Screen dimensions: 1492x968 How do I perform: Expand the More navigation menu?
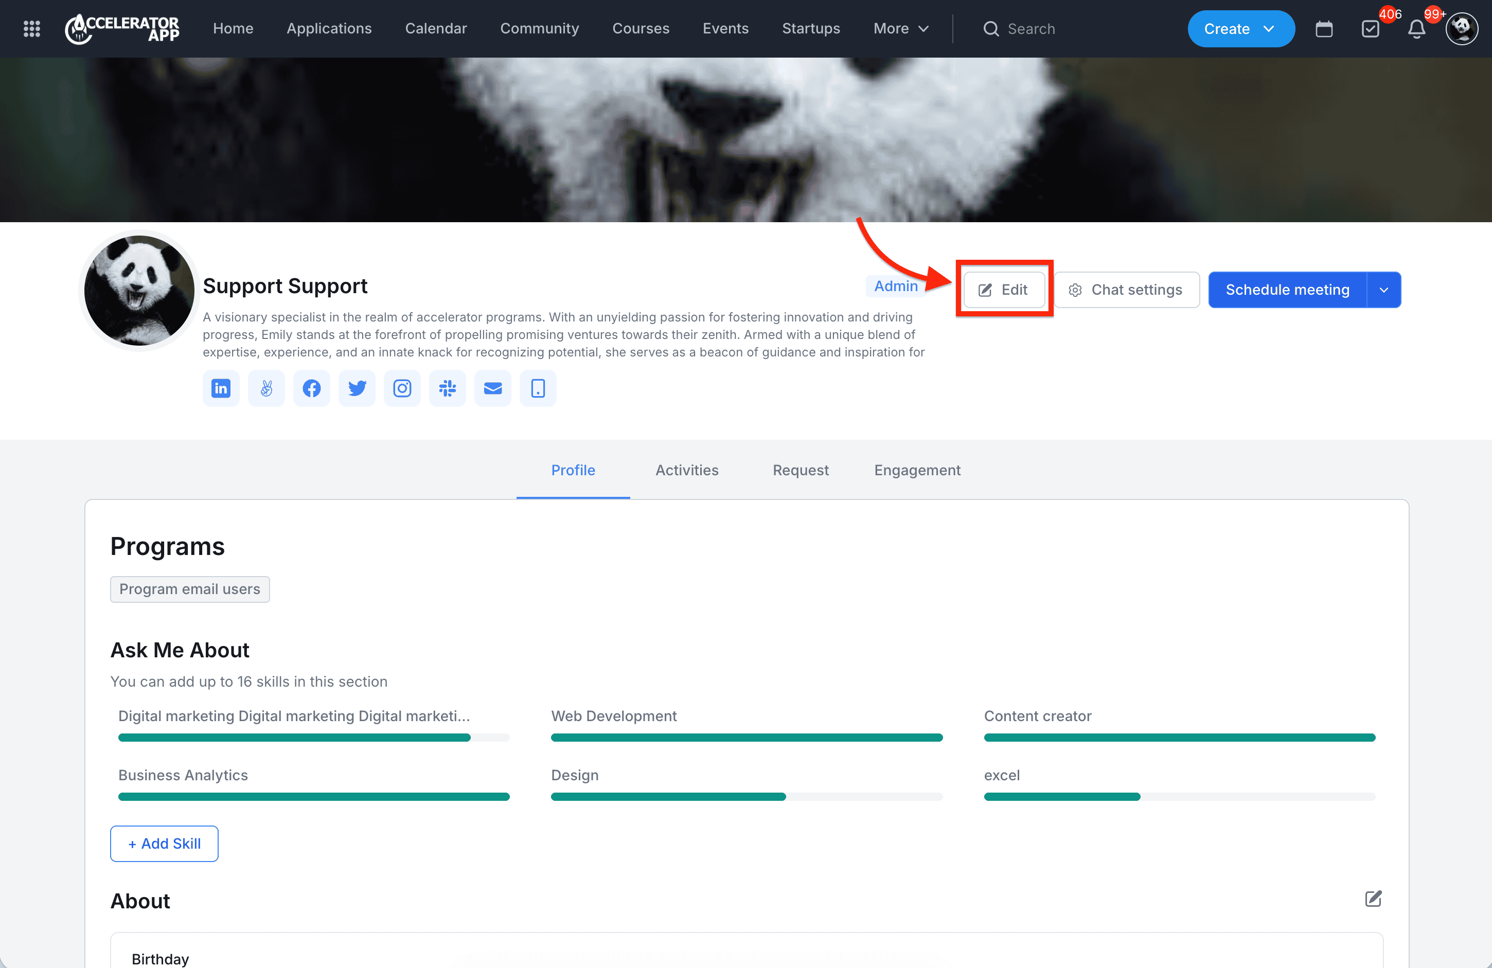coord(901,29)
